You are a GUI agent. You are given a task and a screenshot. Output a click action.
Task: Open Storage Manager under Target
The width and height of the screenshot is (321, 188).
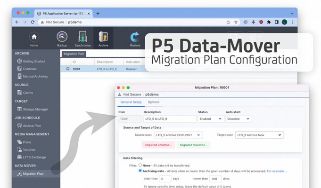(33, 109)
